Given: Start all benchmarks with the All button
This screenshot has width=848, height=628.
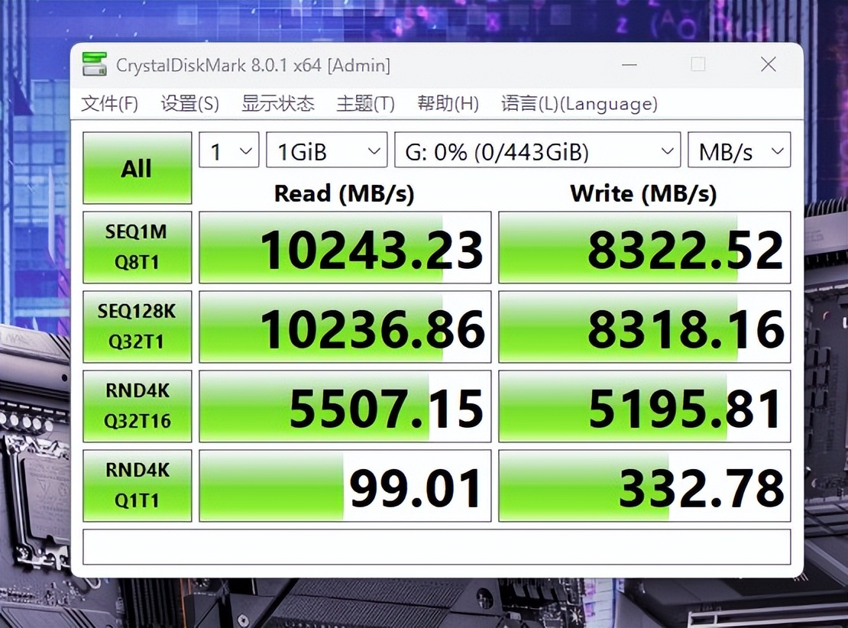Looking at the screenshot, I should 138,168.
